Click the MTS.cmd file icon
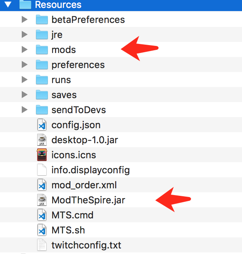This screenshot has width=242, height=254. click(42, 215)
